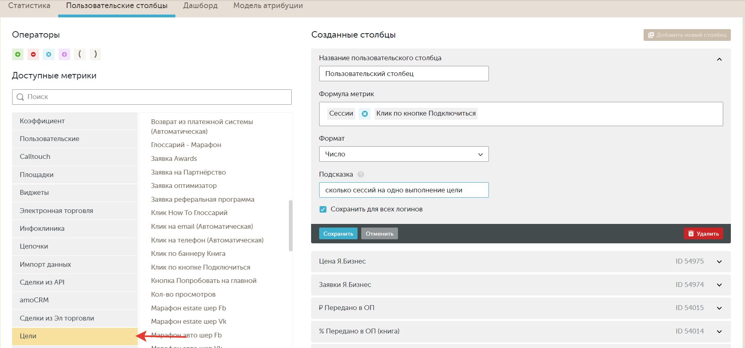The image size is (745, 348).
Task: Add metric Кнопка Попробовать на главной
Action: point(204,281)
